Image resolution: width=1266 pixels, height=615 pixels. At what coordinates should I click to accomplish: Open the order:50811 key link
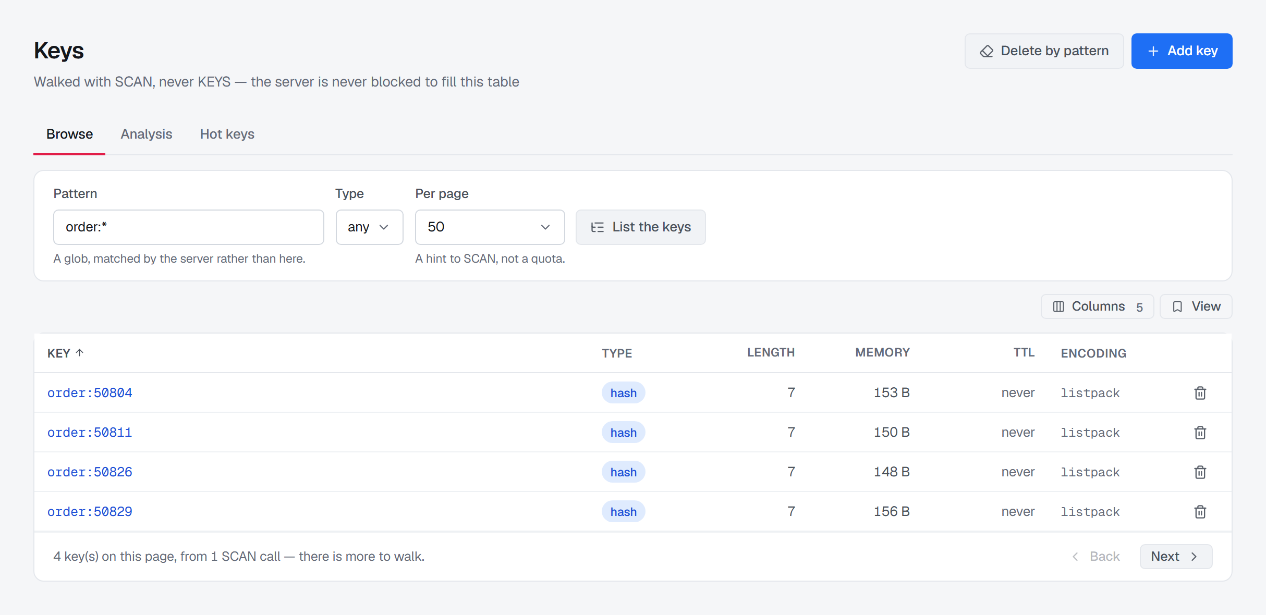pyautogui.click(x=90, y=432)
